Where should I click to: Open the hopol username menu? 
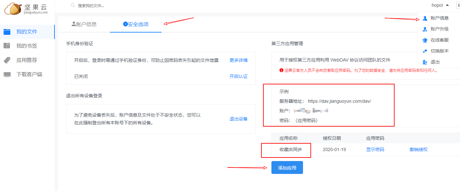click(x=437, y=5)
